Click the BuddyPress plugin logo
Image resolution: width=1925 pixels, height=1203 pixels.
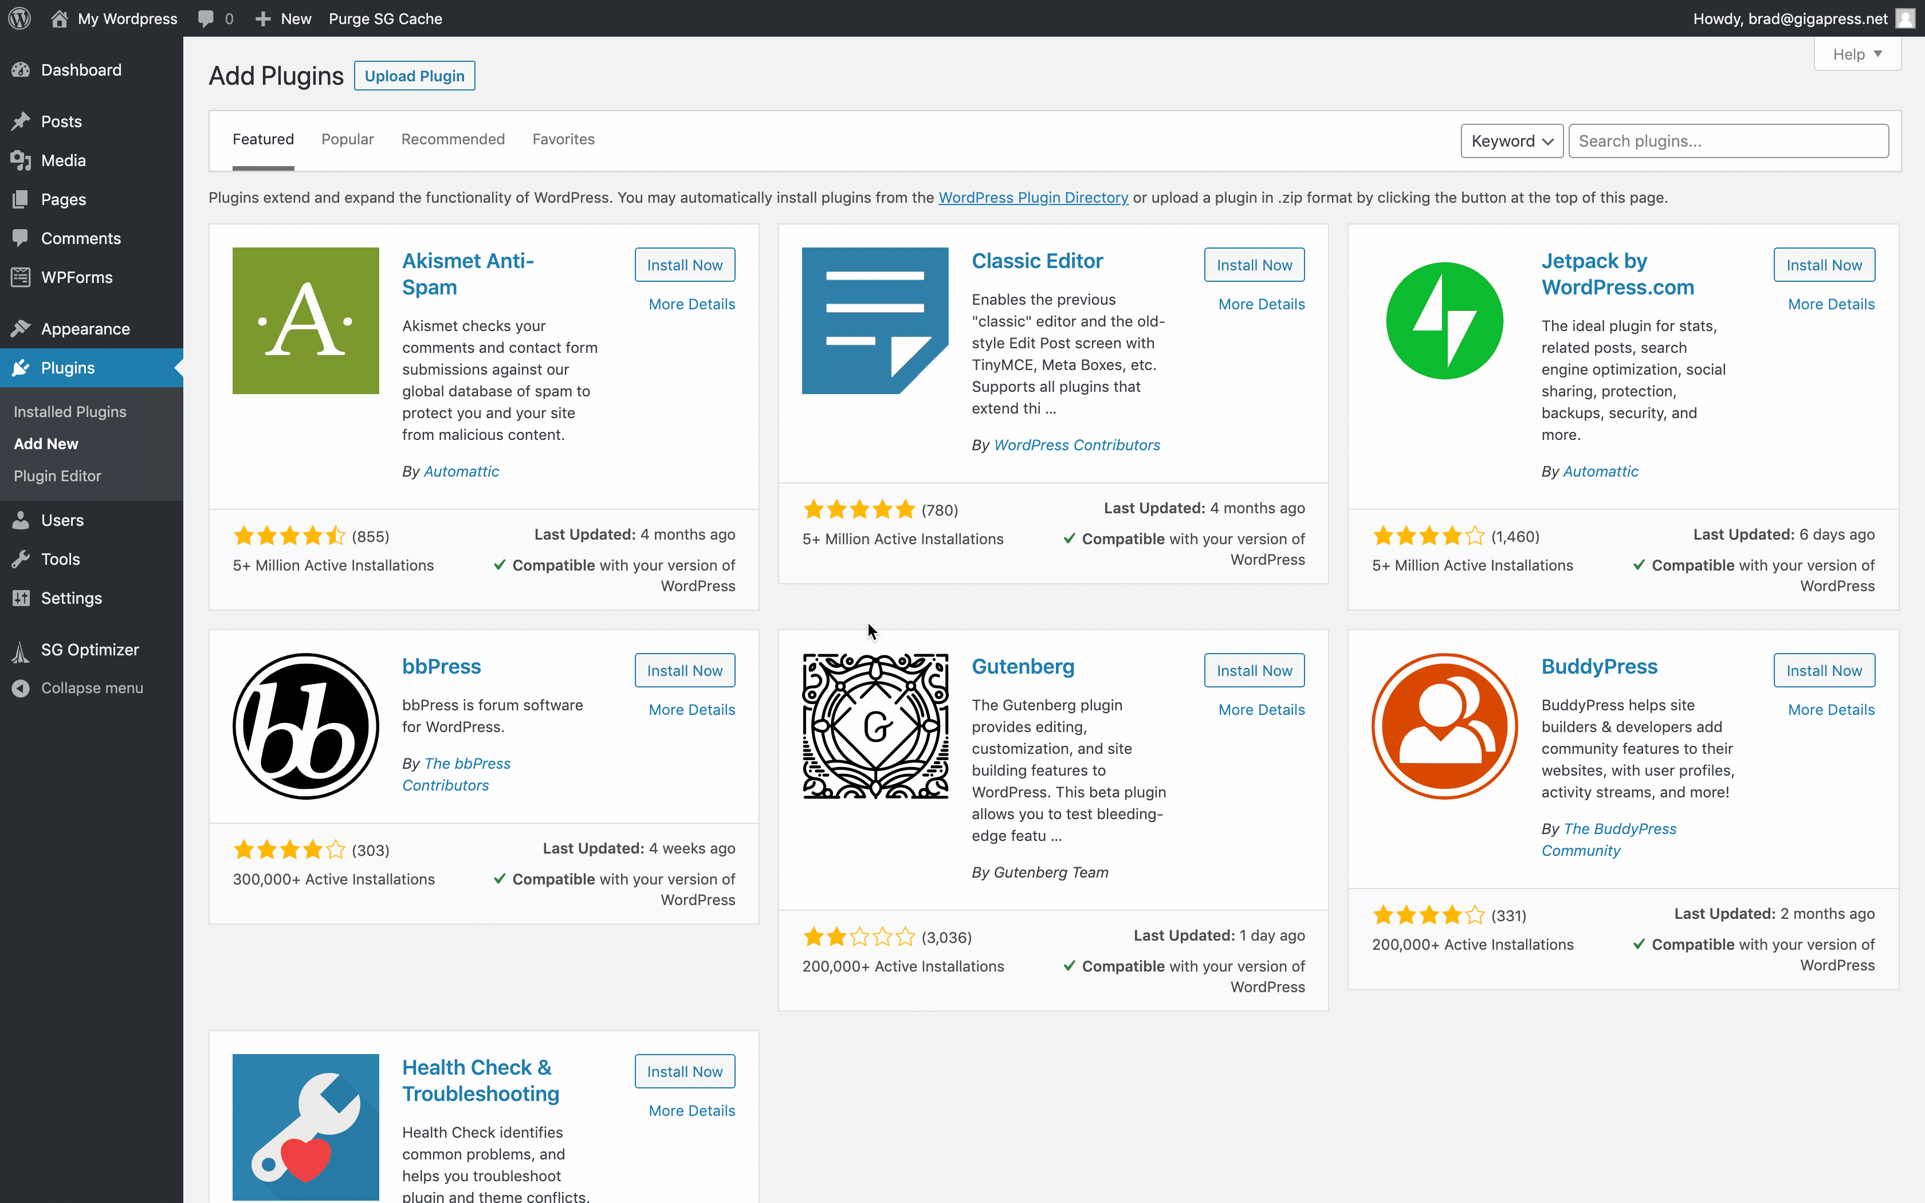[1444, 726]
